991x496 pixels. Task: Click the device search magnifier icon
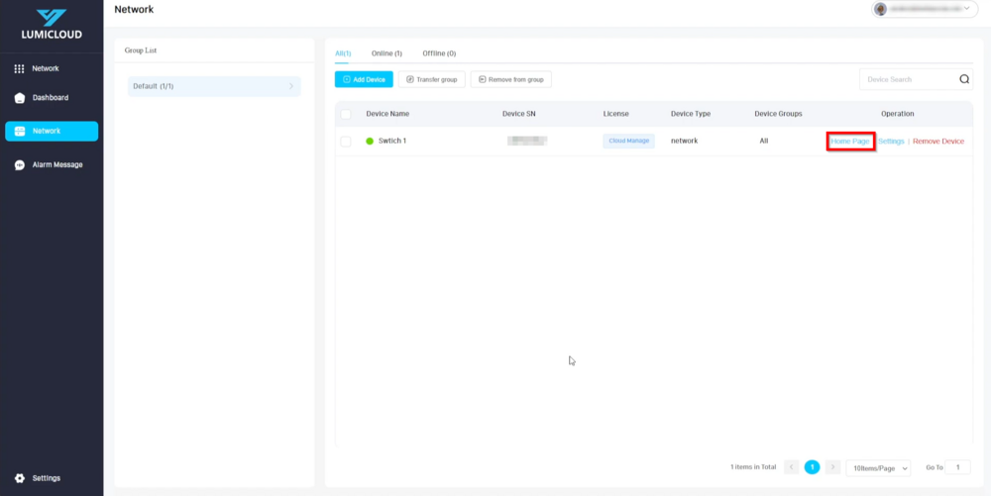coord(963,79)
